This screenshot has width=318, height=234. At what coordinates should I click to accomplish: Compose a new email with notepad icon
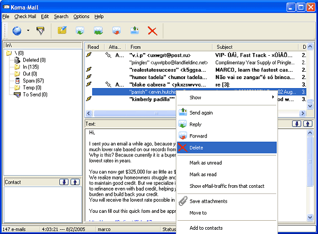coord(62,31)
